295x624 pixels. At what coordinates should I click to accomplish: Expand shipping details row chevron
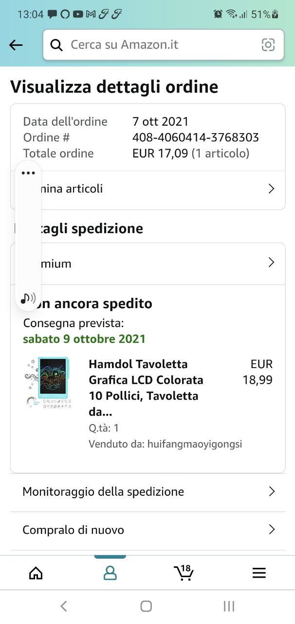[272, 263]
